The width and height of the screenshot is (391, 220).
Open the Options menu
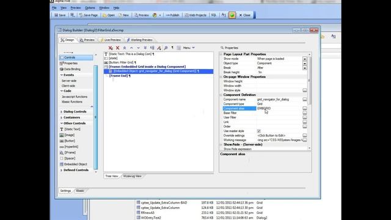click(x=90, y=8)
